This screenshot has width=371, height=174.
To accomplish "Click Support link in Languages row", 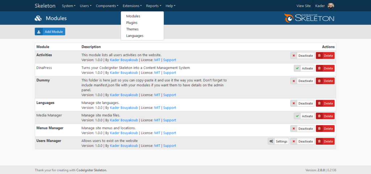I will tap(170, 108).
